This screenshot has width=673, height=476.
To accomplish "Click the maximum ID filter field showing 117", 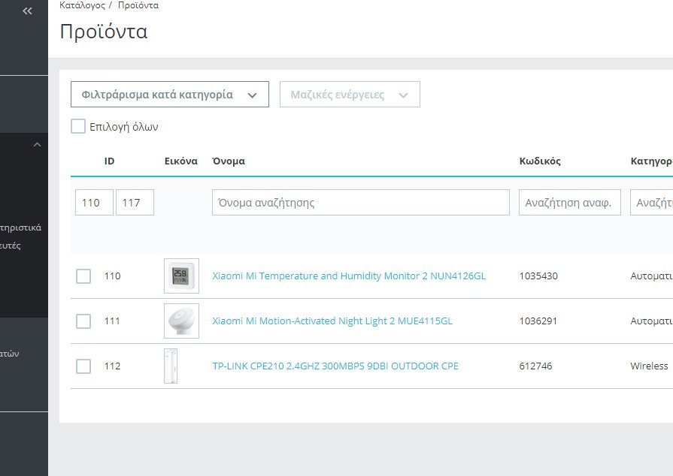I will click(x=135, y=202).
